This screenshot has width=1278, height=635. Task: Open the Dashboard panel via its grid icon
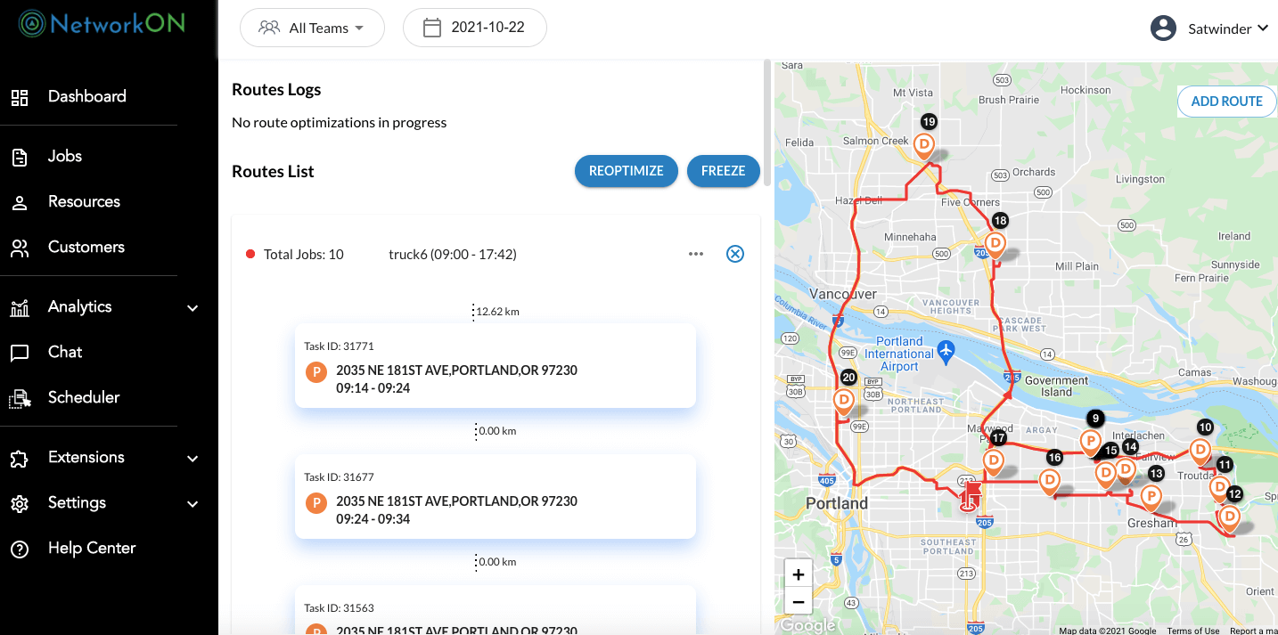(20, 96)
